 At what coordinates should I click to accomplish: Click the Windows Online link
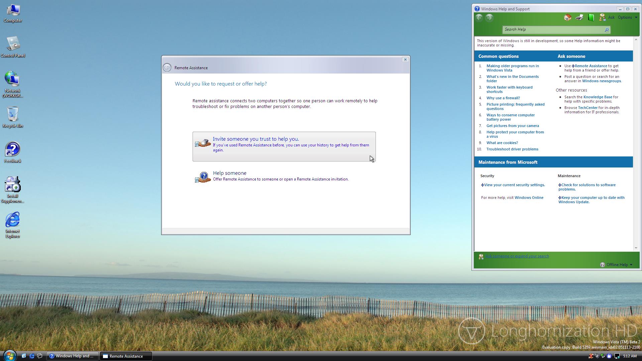529,198
